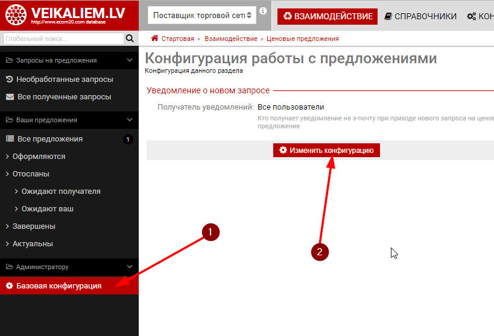Expand the Оформляются item
The width and height of the screenshot is (494, 336).
pos(39,156)
